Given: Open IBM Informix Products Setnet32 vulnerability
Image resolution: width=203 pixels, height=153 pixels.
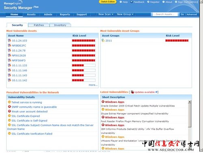Looking at the screenshot, I should pos(137,131).
